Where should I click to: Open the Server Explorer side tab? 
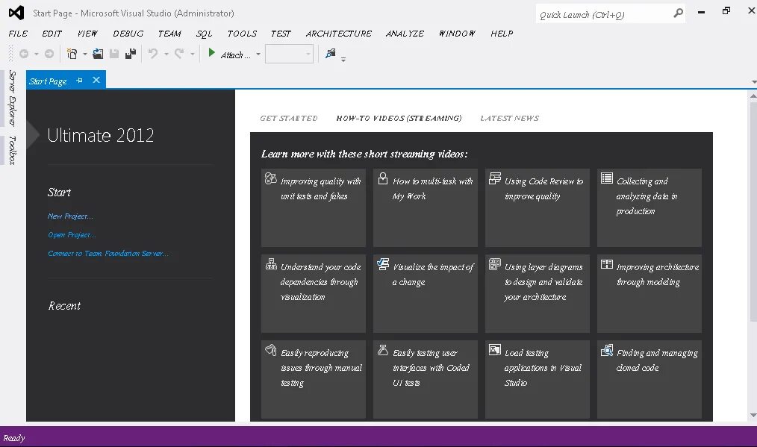[x=13, y=98]
